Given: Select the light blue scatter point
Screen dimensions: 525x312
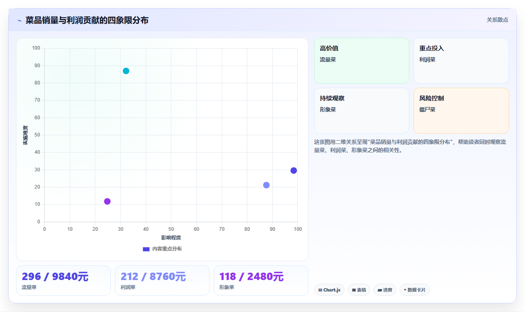Looking at the screenshot, I should click(266, 185).
